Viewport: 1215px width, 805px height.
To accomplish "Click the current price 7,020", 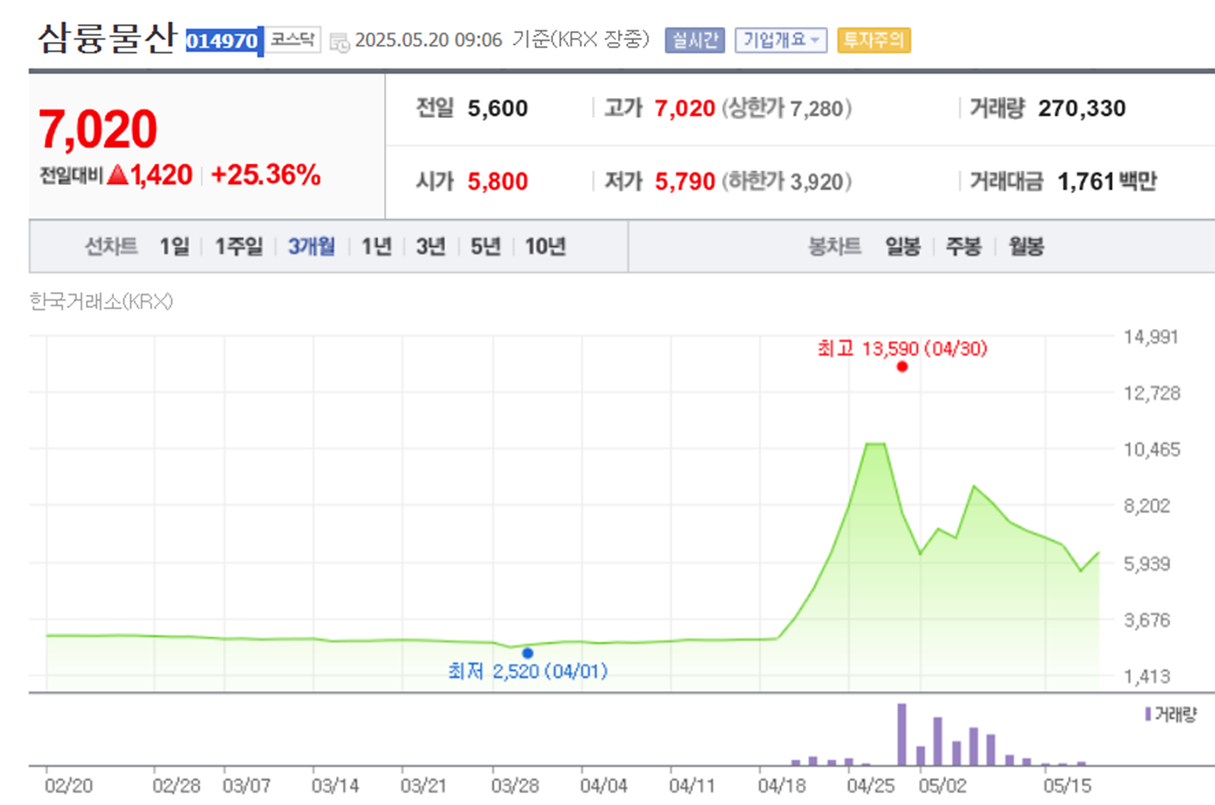I will [97, 129].
